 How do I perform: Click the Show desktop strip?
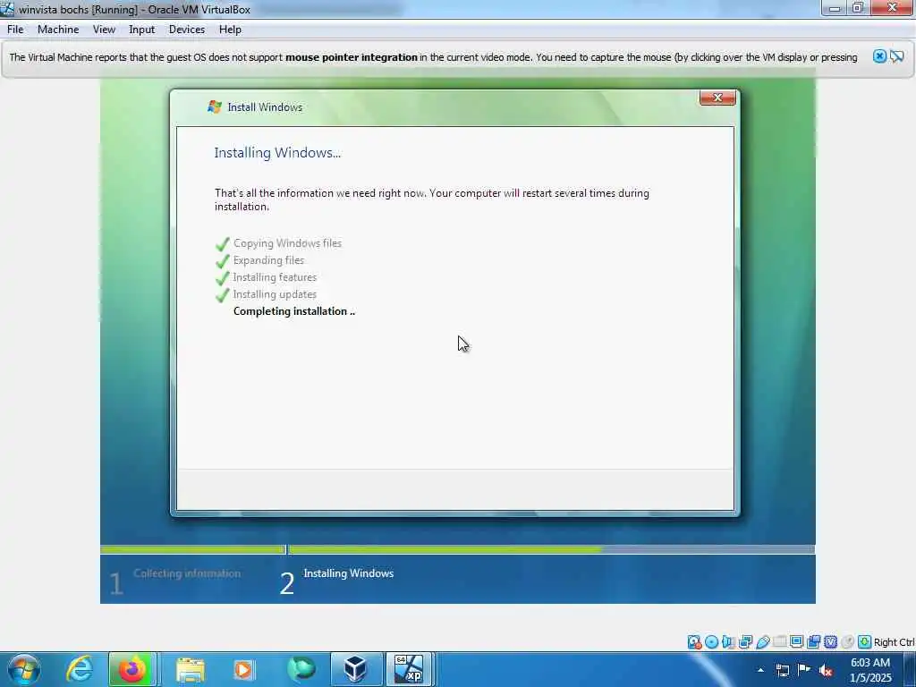point(910,669)
